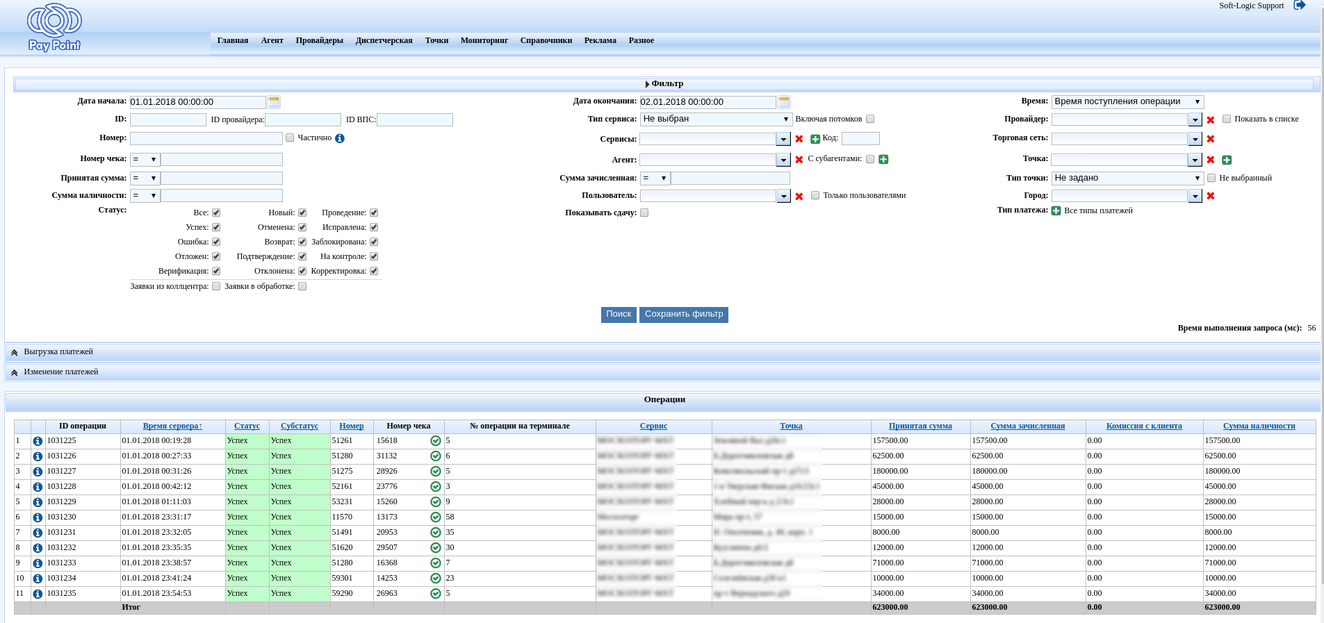The image size is (1324, 623).
Task: Click green check icon for receipt 23776
Action: pos(436,487)
